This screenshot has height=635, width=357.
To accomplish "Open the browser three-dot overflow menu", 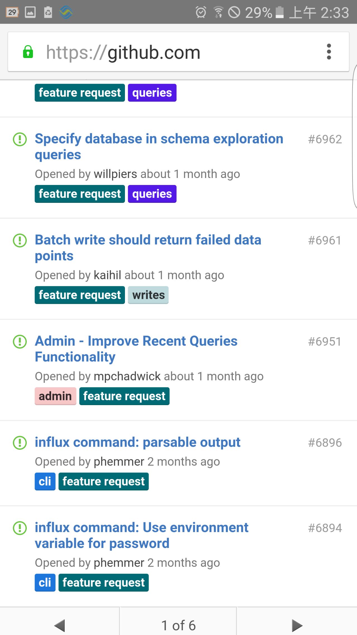I will coord(329,52).
